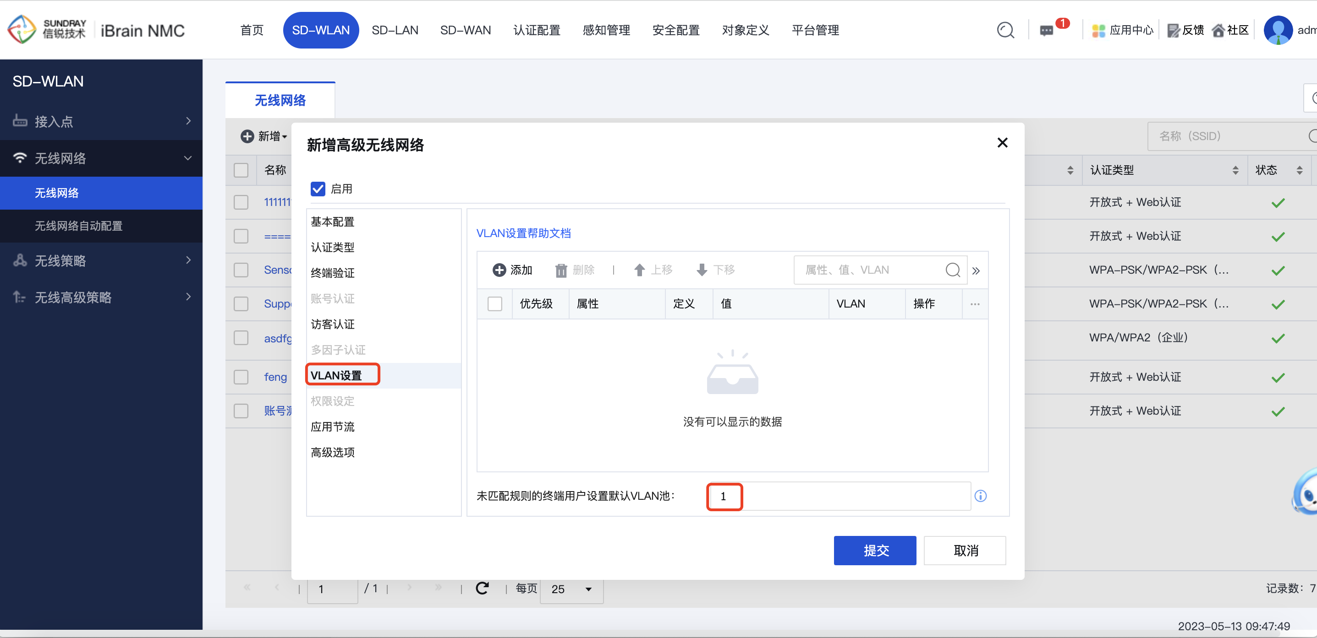Click the 添加 plus icon in VLAN toolbar
Screen dimensions: 1317x638
point(499,270)
